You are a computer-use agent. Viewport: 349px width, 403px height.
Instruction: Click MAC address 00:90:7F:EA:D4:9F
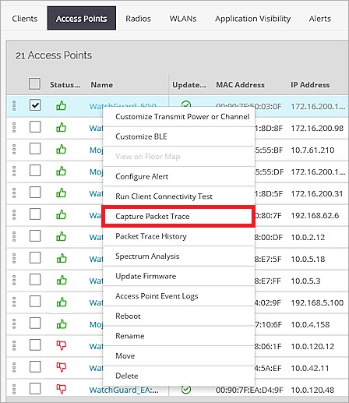point(249,390)
